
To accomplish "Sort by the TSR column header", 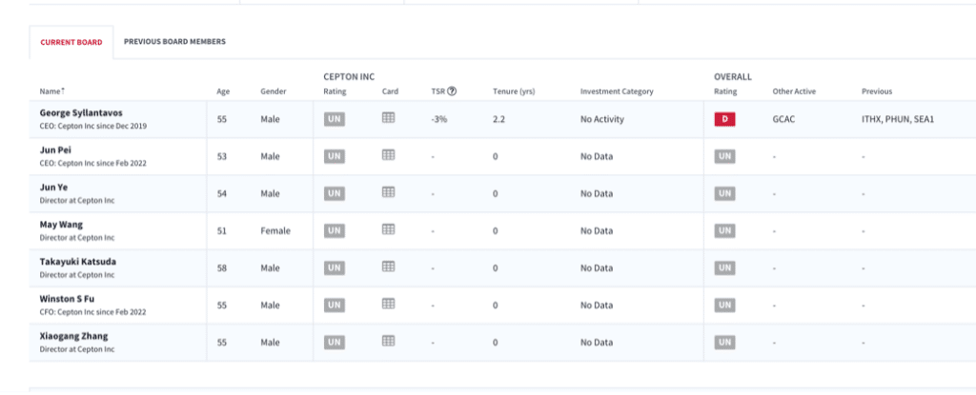I will 437,91.
